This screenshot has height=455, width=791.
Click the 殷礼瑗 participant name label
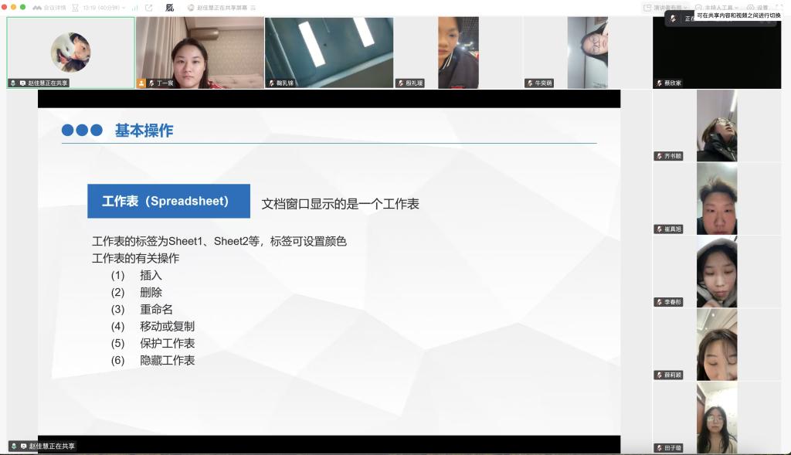click(415, 83)
